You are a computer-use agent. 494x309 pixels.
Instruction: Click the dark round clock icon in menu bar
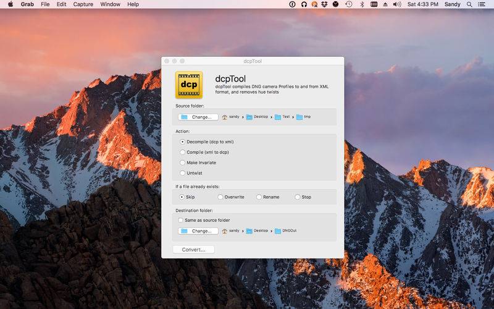click(336, 4)
